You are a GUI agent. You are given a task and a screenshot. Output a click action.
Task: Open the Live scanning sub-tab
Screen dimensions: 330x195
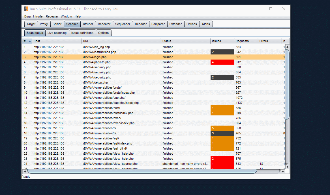(x=57, y=33)
